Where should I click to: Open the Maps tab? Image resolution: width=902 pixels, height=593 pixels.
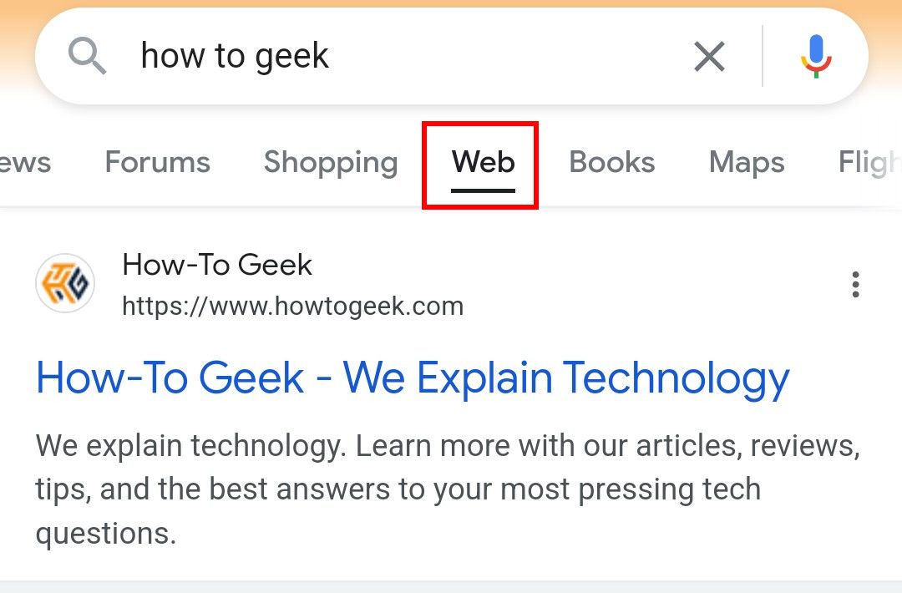point(746,163)
